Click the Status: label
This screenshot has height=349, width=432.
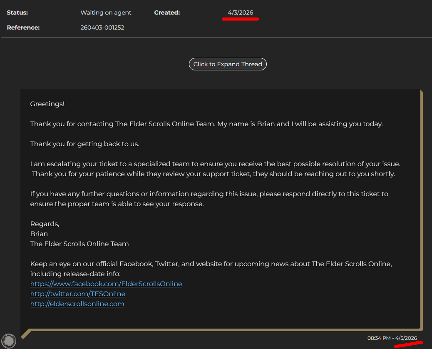click(x=17, y=12)
